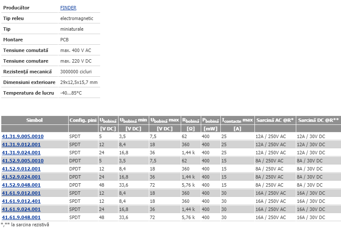The height and width of the screenshot is (228, 341).
Task: Click the Config. pini column header
Action: tap(83, 120)
